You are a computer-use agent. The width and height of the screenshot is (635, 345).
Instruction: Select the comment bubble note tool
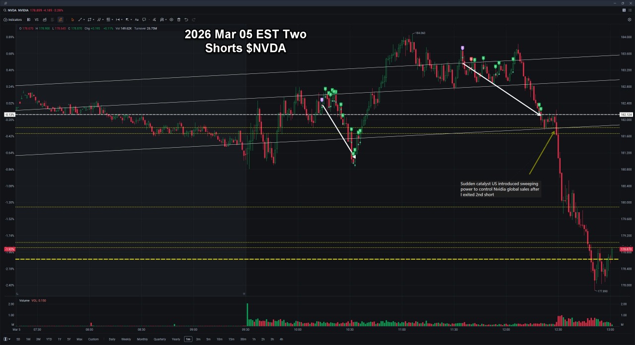(x=144, y=20)
